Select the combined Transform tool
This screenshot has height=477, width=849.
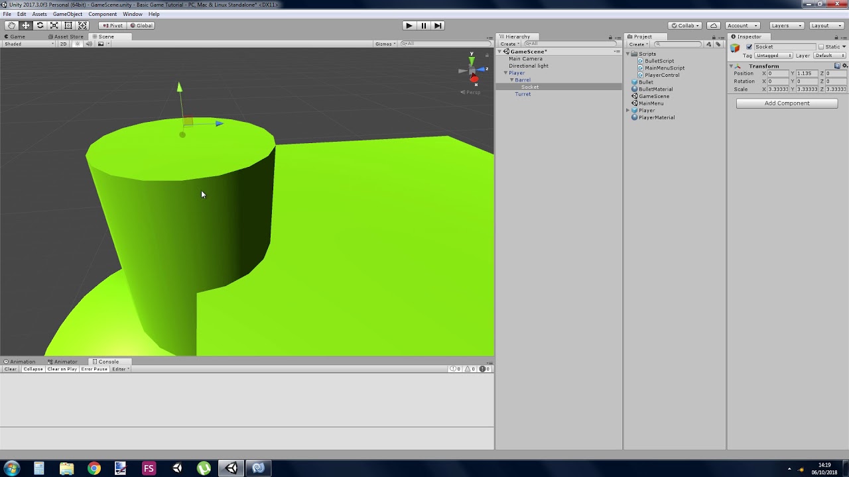(82, 25)
